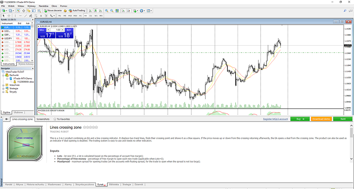Select the crosshair cursor tool
This screenshot has width=354, height=189.
(9, 16)
